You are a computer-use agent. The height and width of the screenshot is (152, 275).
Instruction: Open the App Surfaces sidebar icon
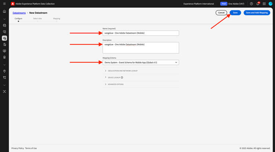(x=4, y=32)
